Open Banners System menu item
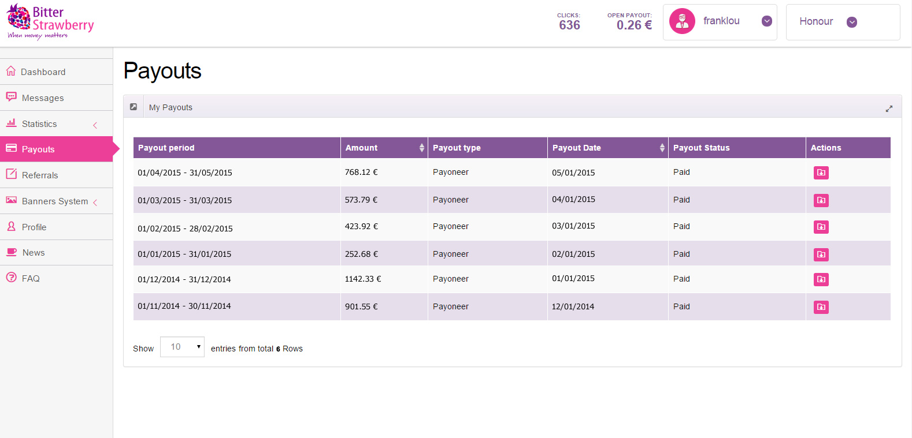The image size is (912, 438). [57, 201]
